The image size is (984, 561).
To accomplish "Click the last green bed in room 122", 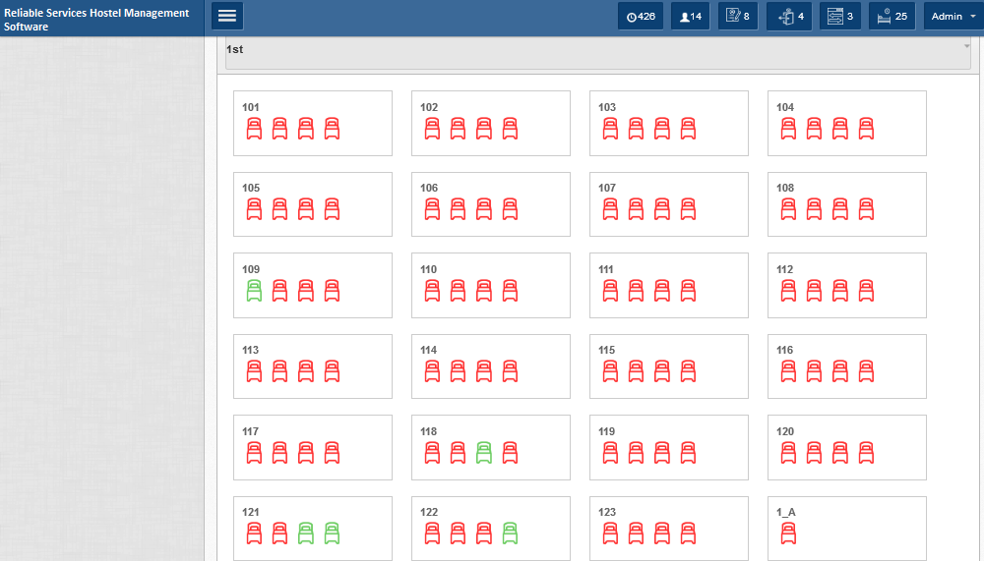I will [x=510, y=533].
